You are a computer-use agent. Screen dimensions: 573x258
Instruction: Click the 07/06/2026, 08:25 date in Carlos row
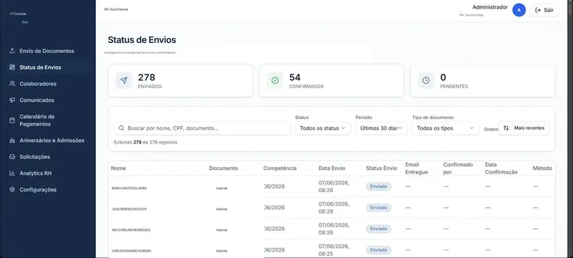(x=334, y=250)
